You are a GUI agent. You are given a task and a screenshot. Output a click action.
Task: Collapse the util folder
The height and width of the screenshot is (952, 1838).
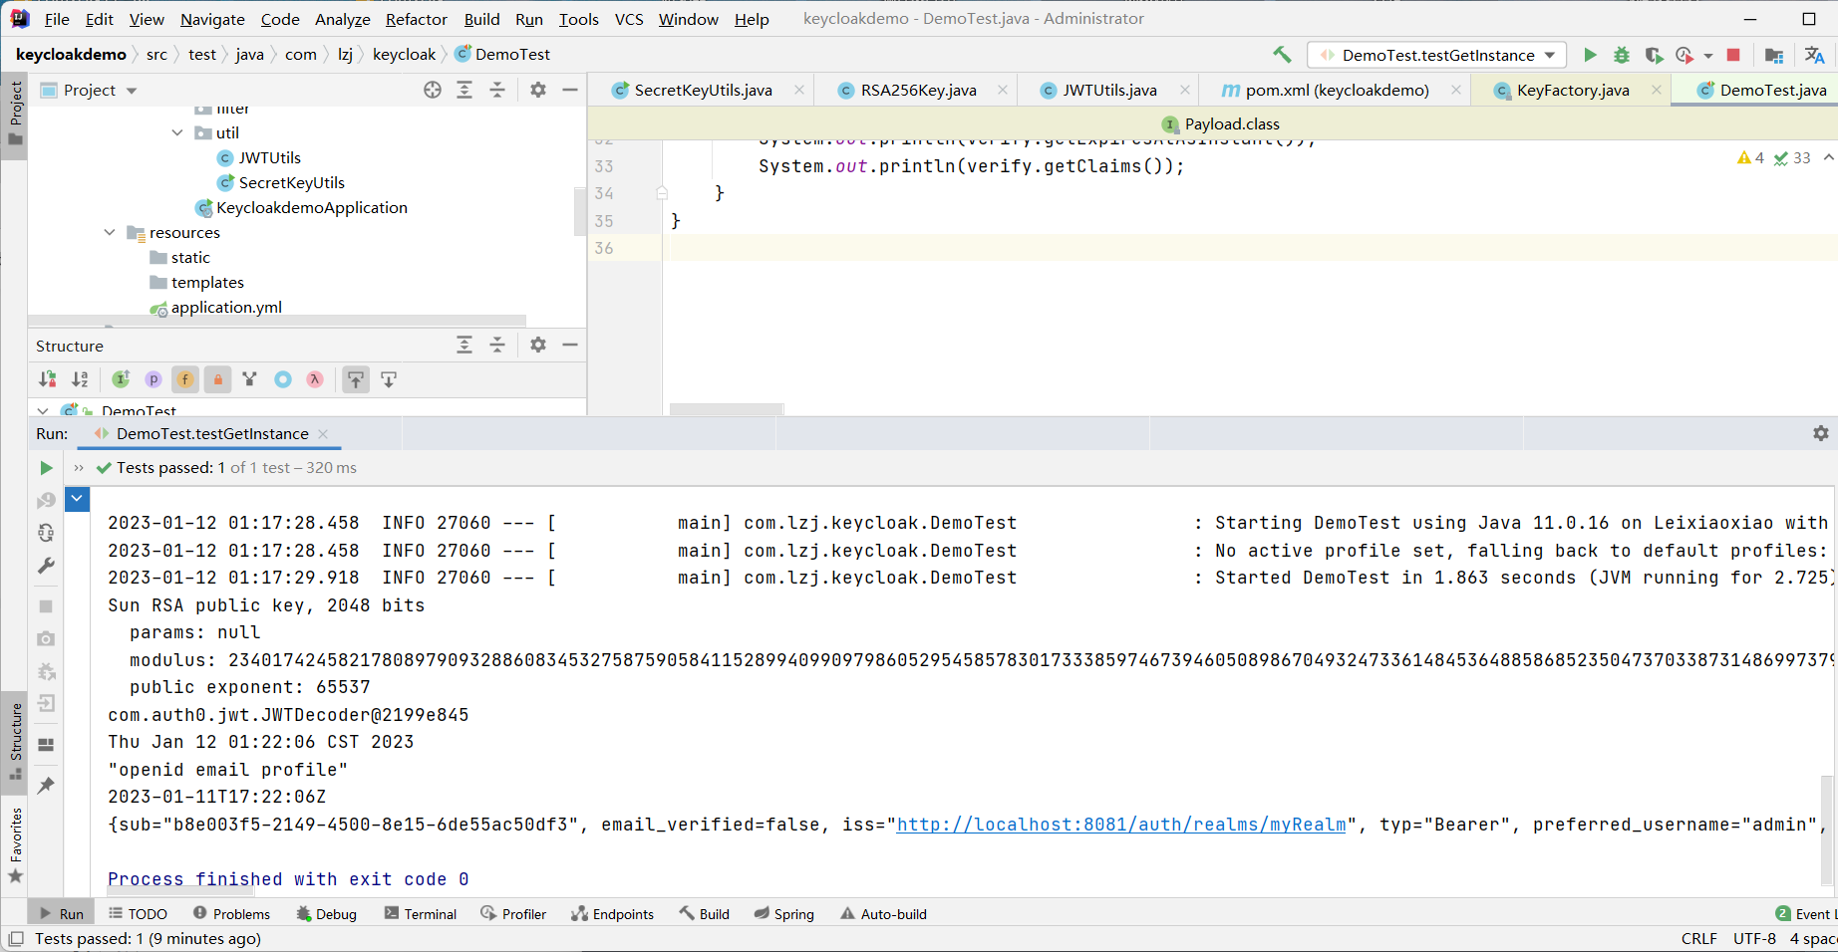pos(177,132)
